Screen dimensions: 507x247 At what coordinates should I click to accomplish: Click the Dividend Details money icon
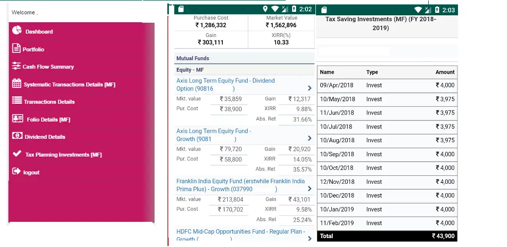(17, 135)
